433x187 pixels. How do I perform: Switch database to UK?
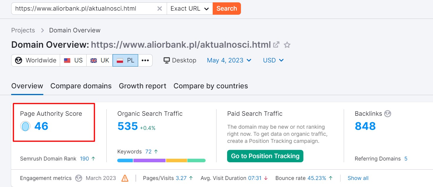click(100, 60)
